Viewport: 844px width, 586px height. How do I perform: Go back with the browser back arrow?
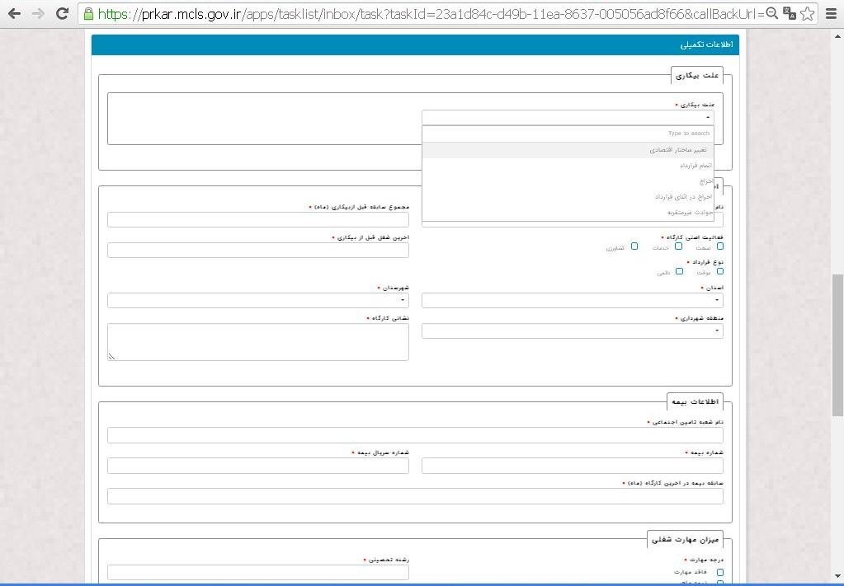pyautogui.click(x=14, y=13)
